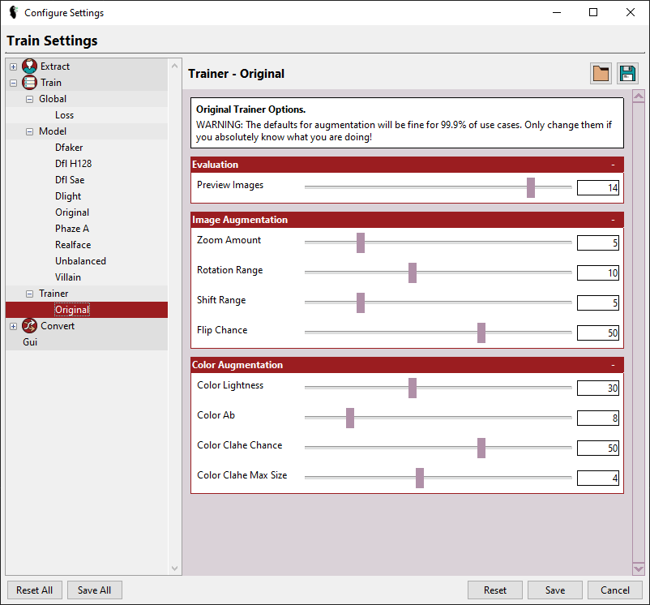Select the Loss item under Global
Image resolution: width=650 pixels, height=605 pixels.
pyautogui.click(x=65, y=115)
